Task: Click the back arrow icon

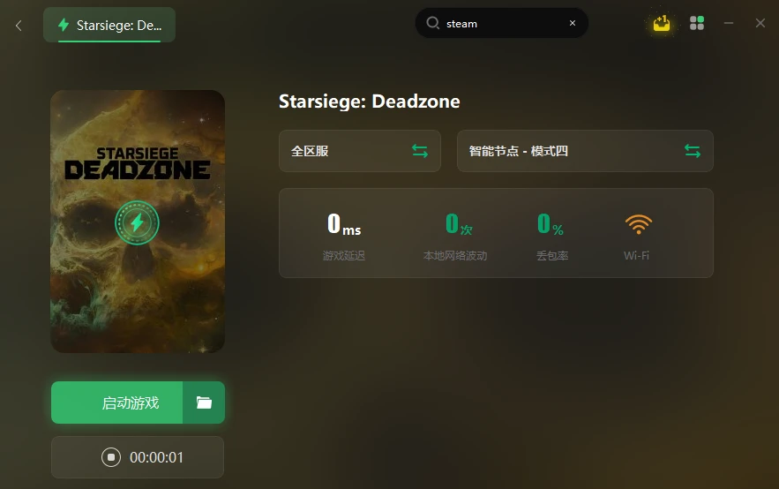Action: (x=19, y=26)
